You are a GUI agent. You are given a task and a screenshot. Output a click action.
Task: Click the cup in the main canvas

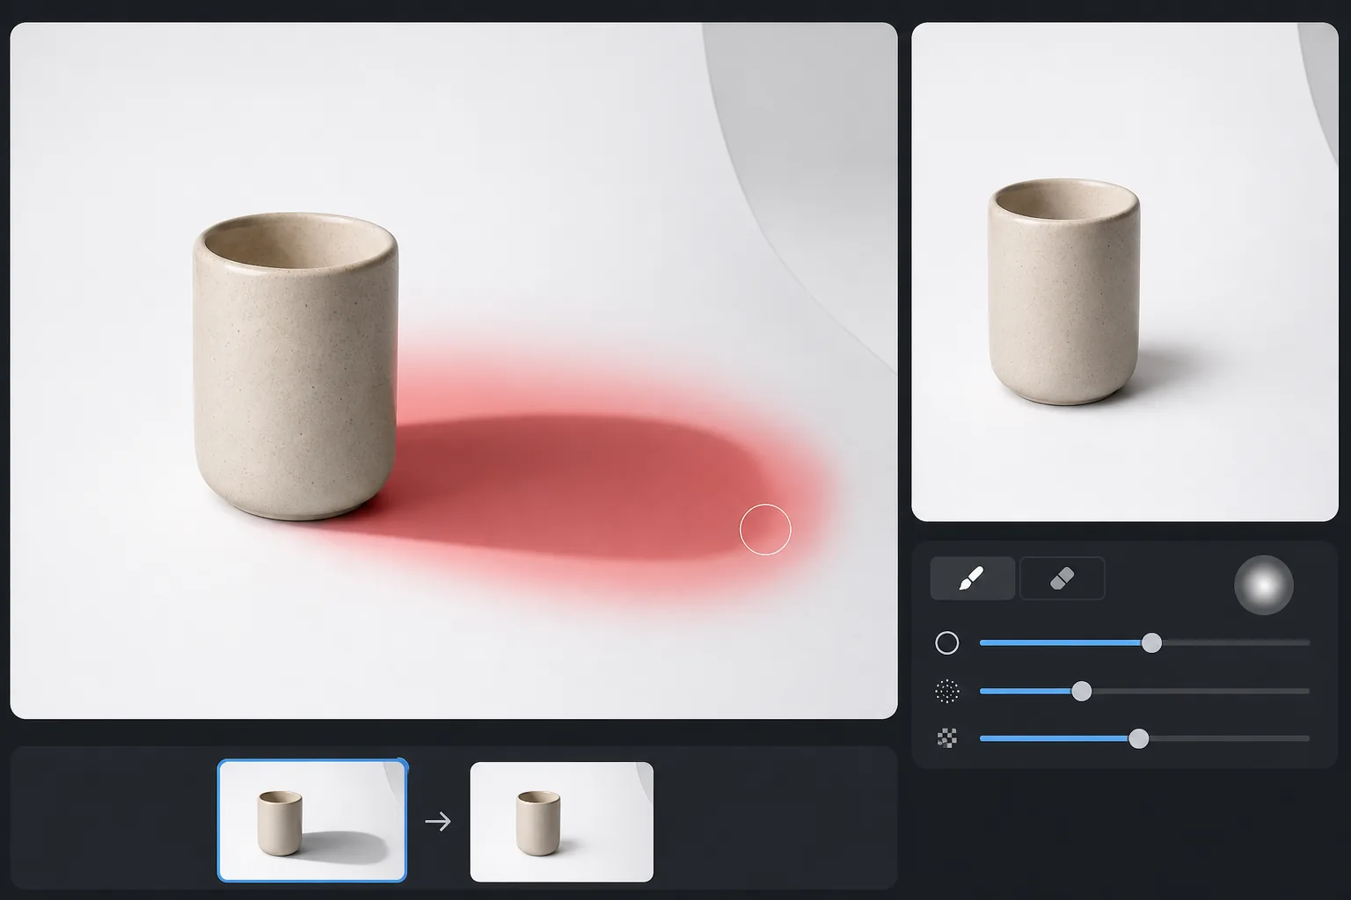pos(296,366)
